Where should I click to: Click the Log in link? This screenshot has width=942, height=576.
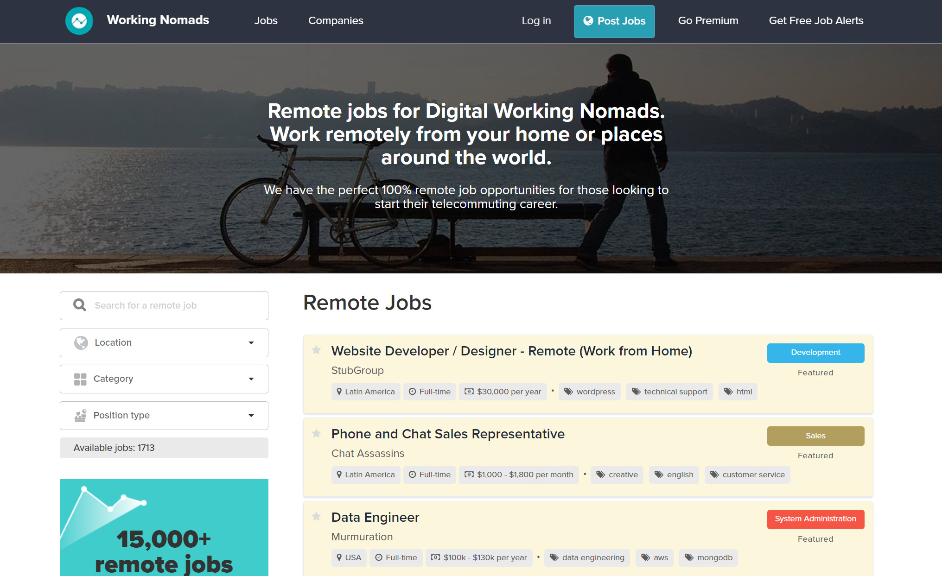[x=536, y=21]
